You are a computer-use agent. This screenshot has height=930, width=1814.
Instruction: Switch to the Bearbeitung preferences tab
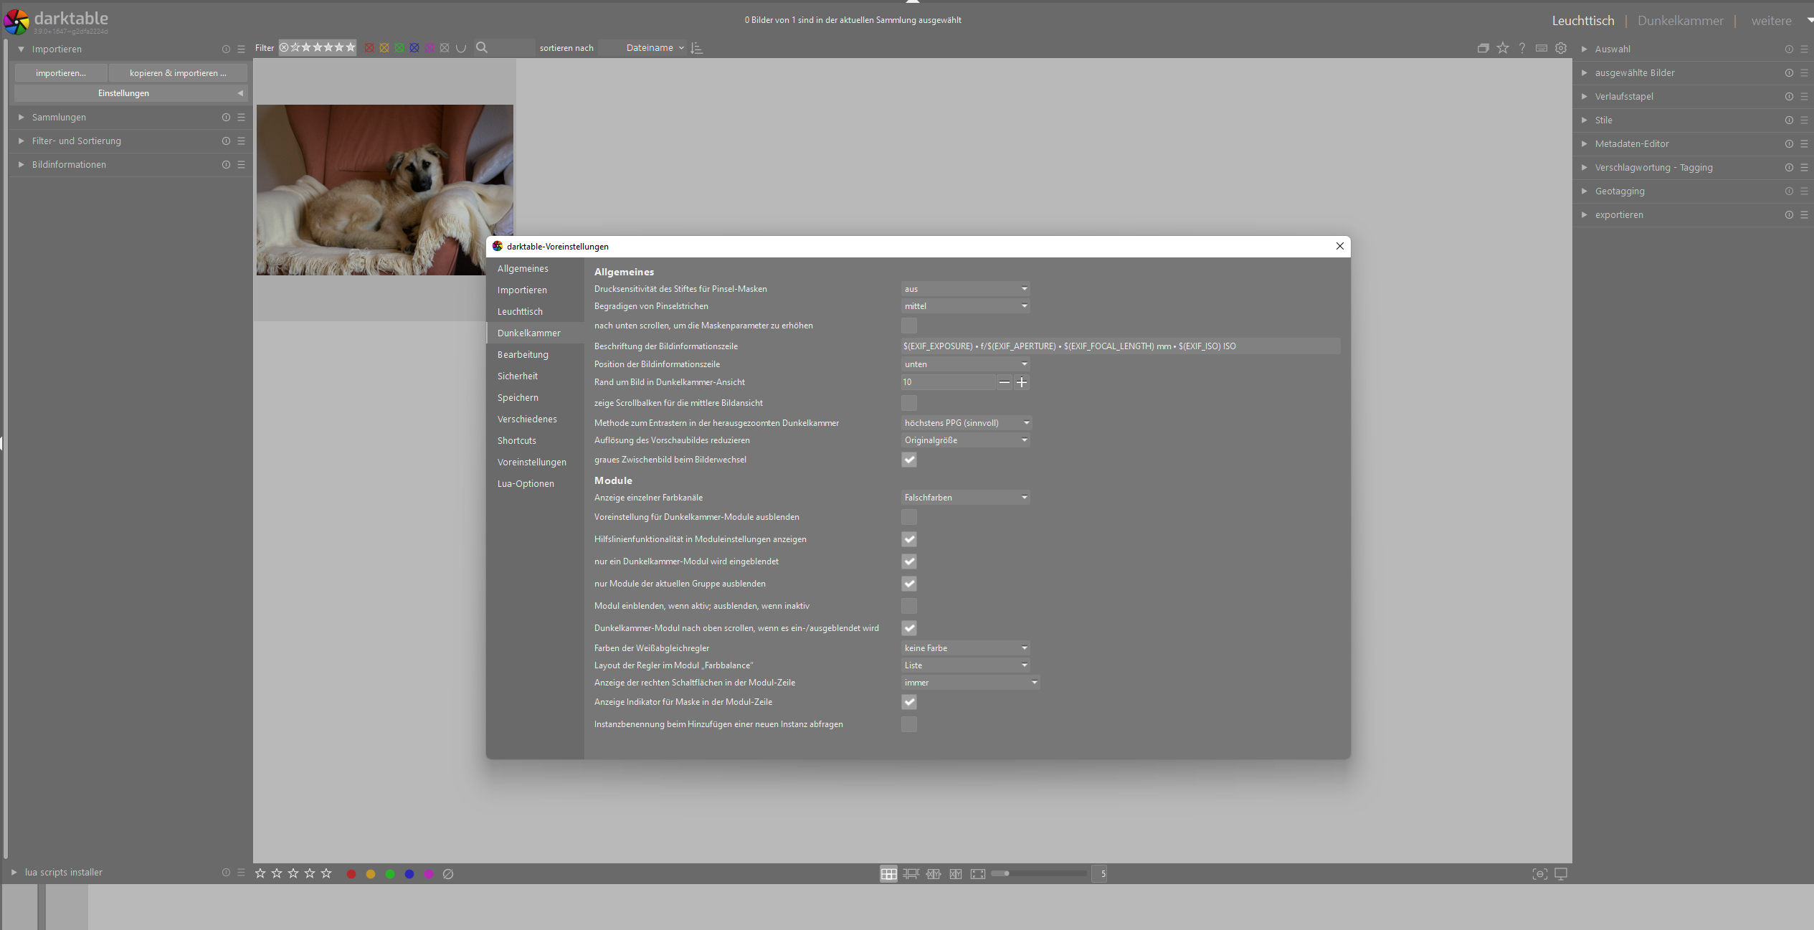[523, 354]
